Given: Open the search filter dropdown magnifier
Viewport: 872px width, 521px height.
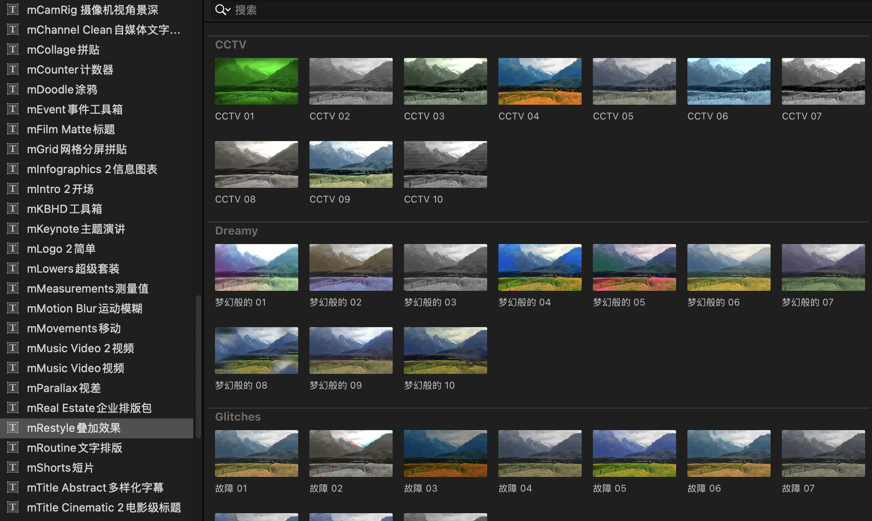Looking at the screenshot, I should click(223, 10).
